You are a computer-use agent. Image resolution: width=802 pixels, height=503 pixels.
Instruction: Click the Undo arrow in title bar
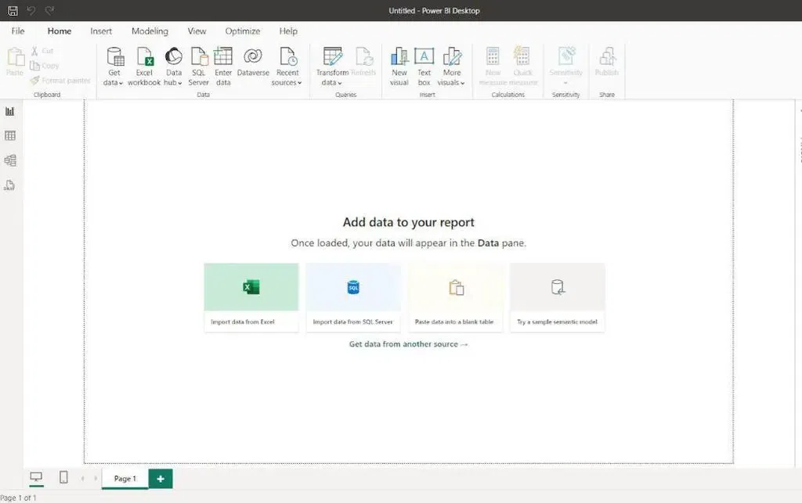pyautogui.click(x=31, y=10)
